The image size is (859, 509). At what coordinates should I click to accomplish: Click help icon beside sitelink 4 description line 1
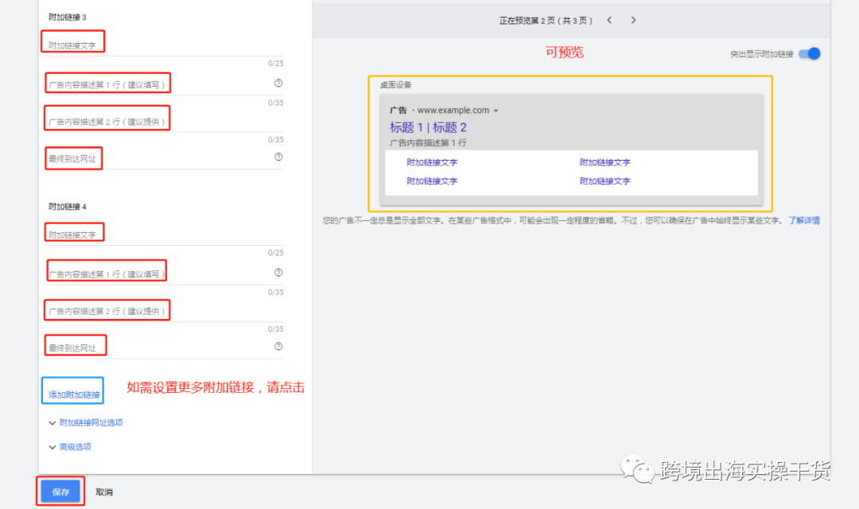point(278,271)
